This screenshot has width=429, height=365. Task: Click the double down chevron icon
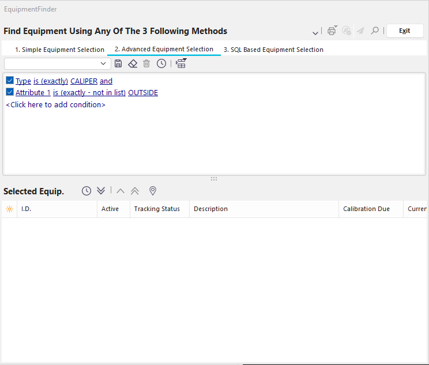101,191
